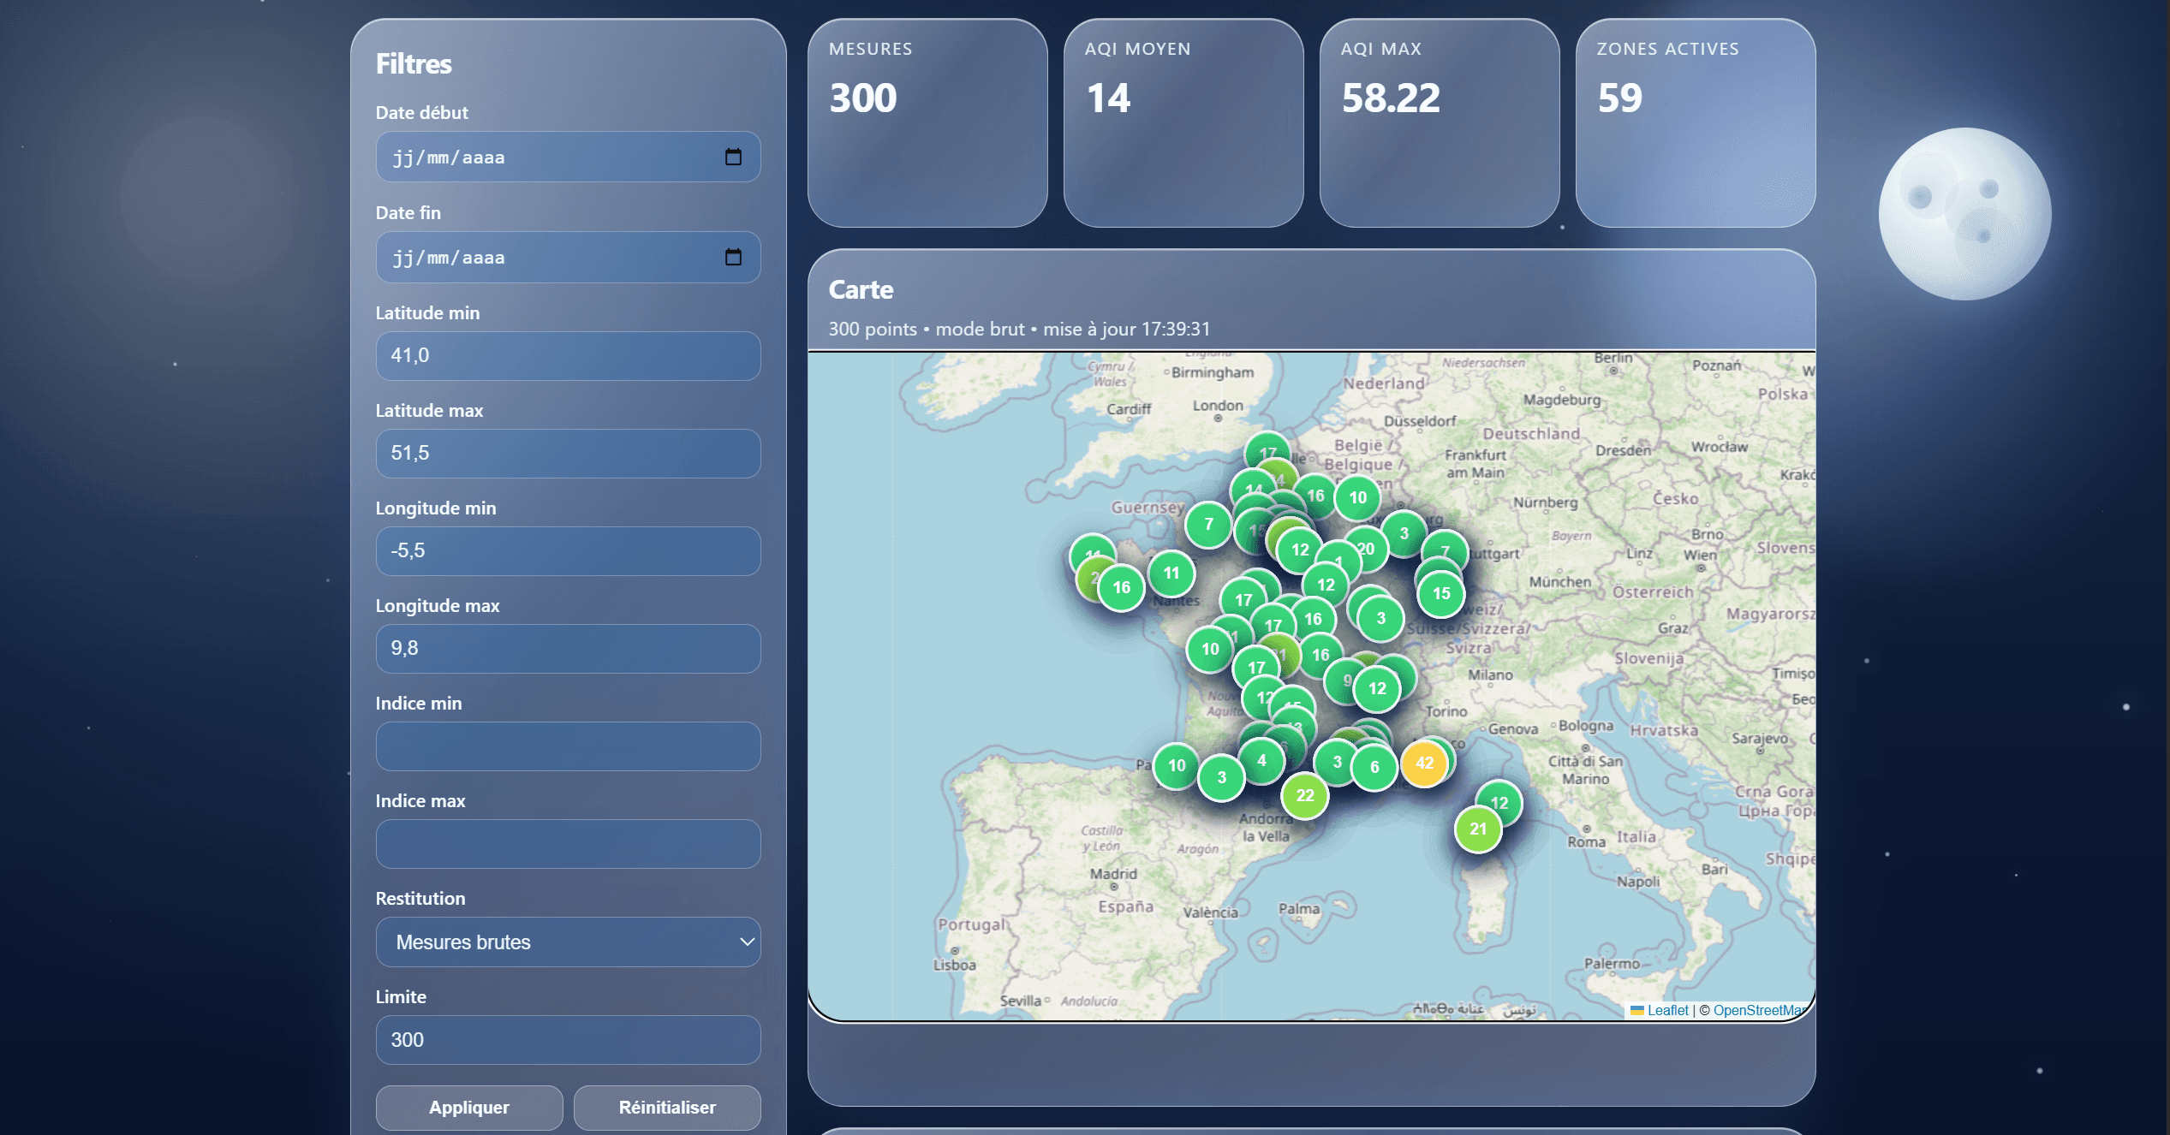Click the Limite field showing 300
The image size is (2170, 1135).
(568, 1040)
